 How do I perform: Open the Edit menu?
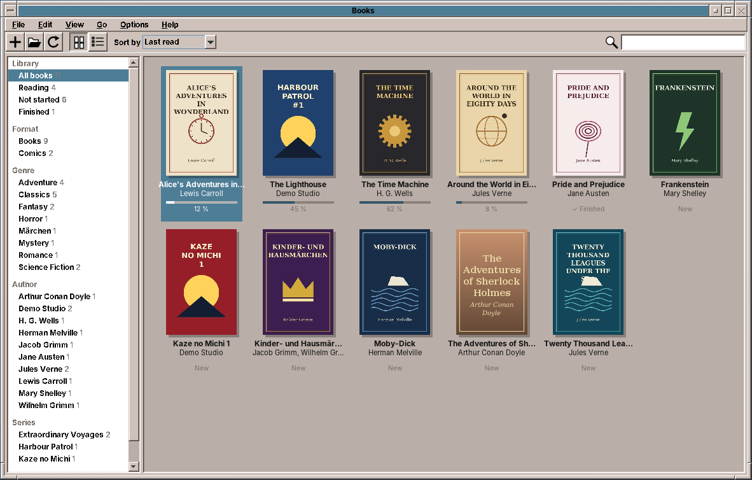coord(45,24)
